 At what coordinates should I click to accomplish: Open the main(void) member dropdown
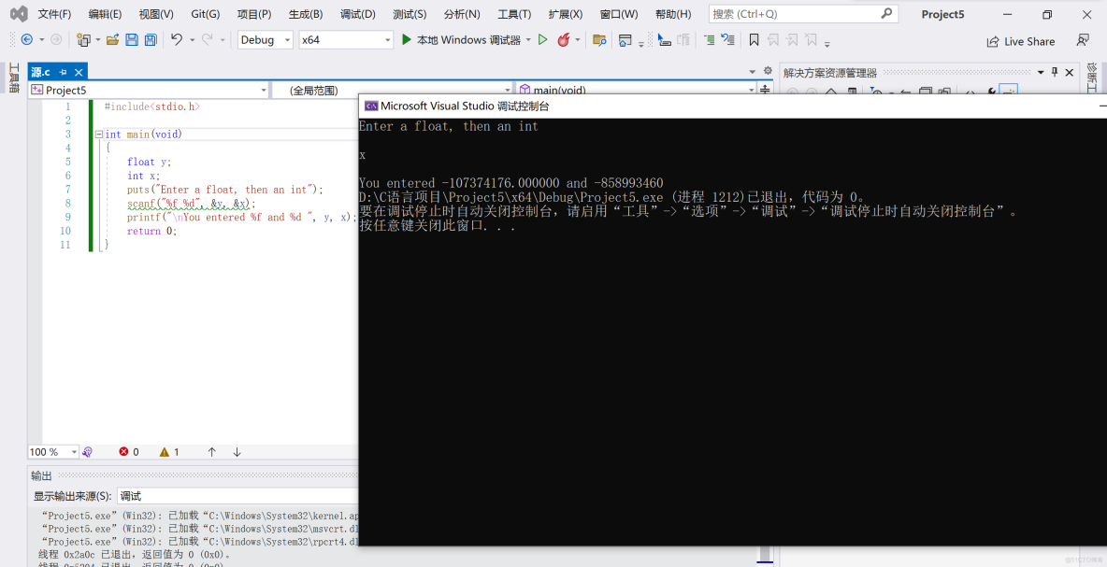coord(636,90)
